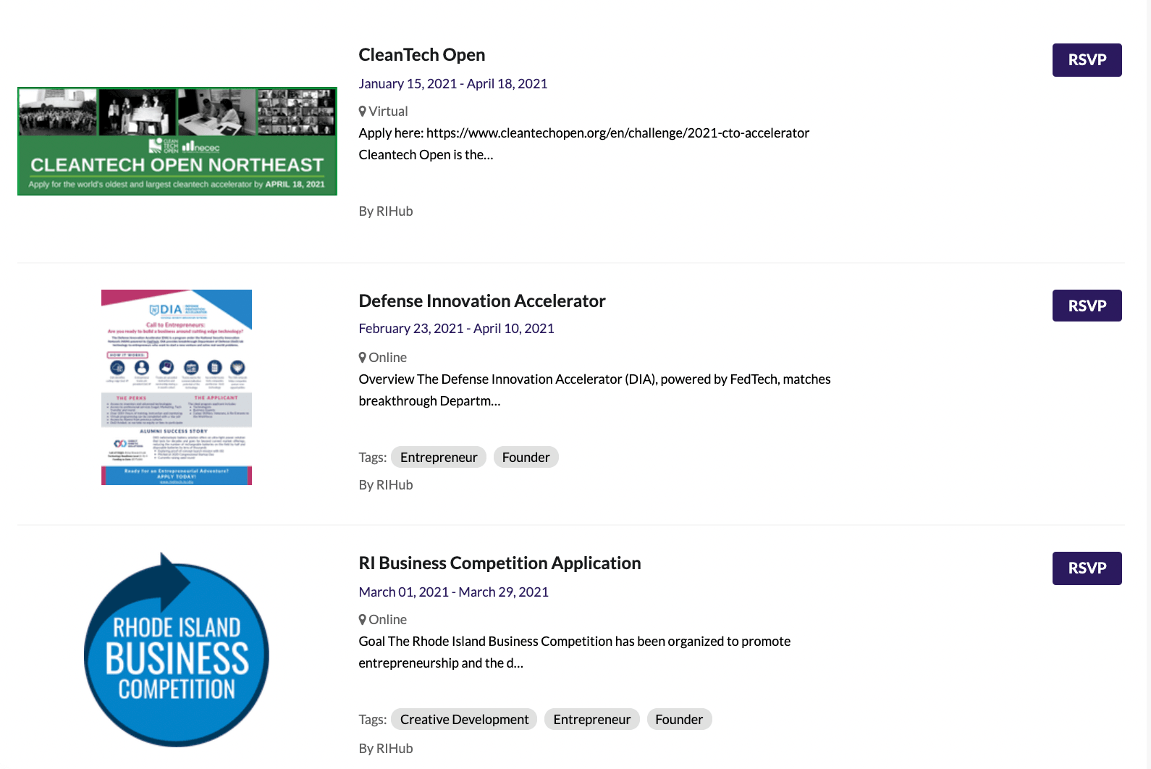Open the DIA flyer thumbnail
Screen dimensions: 1151x769
pos(177,387)
